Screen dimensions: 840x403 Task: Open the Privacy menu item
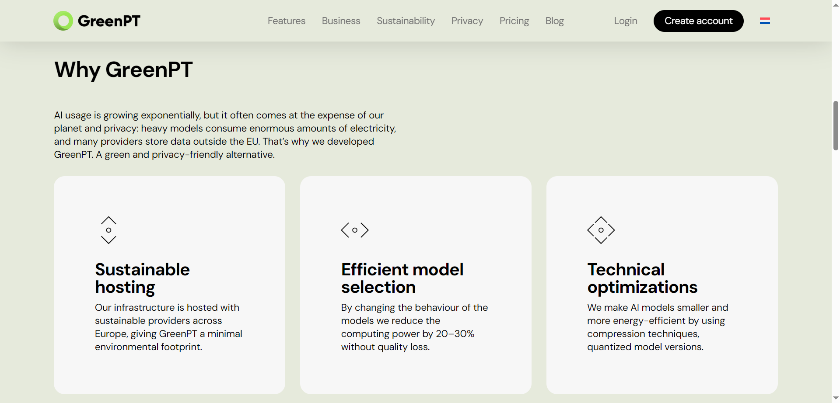click(467, 21)
